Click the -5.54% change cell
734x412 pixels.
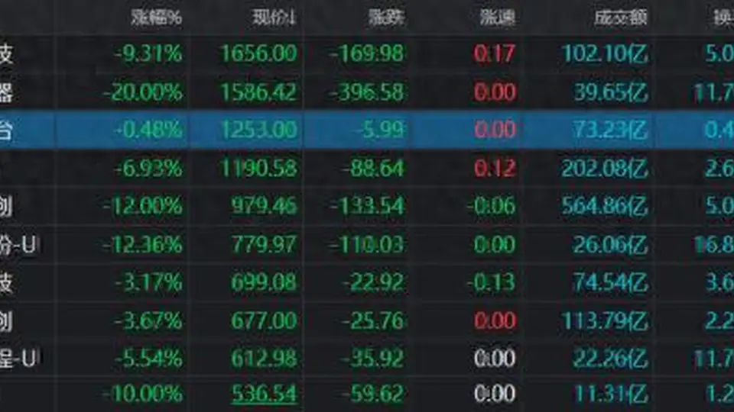coord(148,359)
